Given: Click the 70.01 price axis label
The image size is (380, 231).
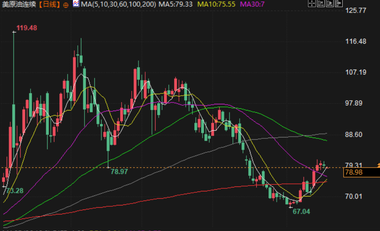Looking at the screenshot, I should [x=353, y=196].
